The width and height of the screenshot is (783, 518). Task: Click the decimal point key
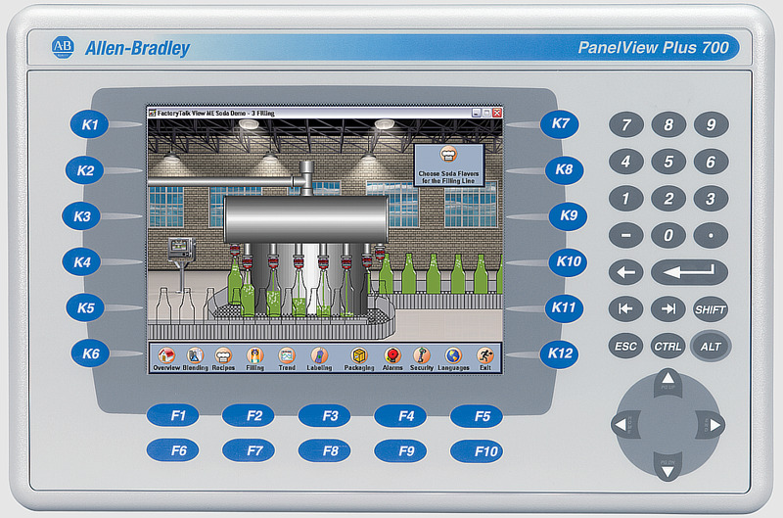(x=712, y=235)
